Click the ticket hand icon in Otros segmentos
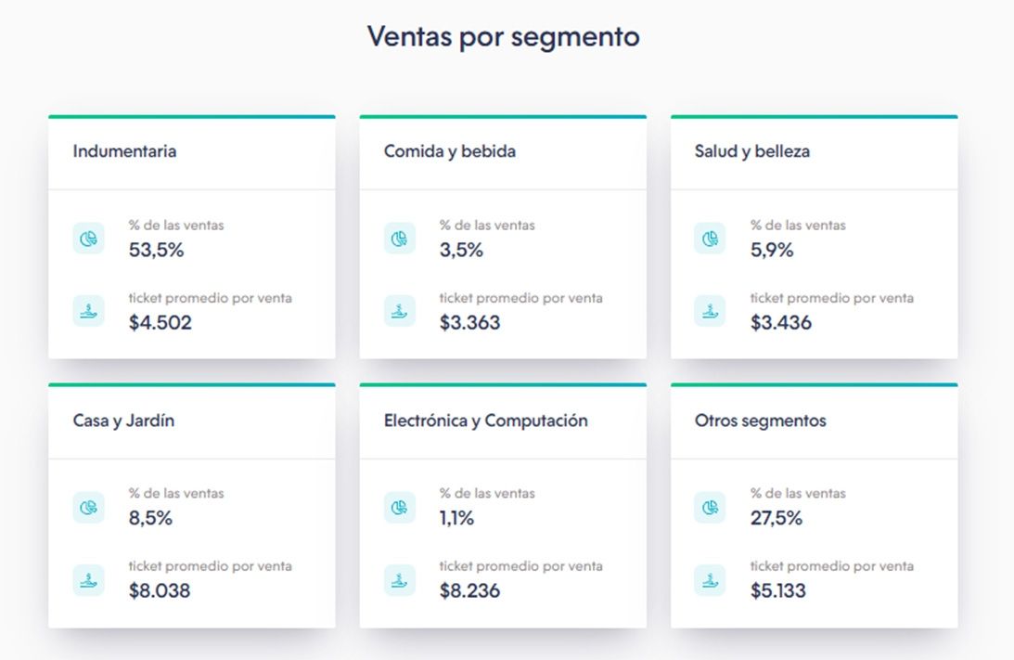 point(711,580)
